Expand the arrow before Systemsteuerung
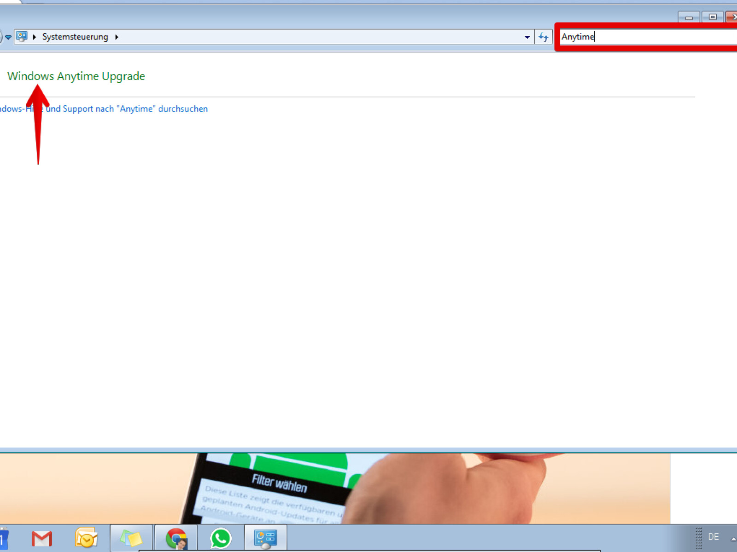 pyautogui.click(x=35, y=37)
